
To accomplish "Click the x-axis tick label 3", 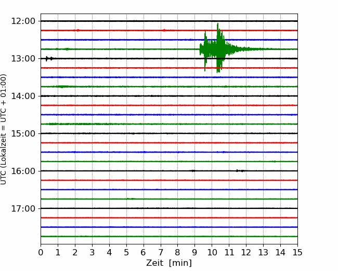I will [x=92, y=252].
